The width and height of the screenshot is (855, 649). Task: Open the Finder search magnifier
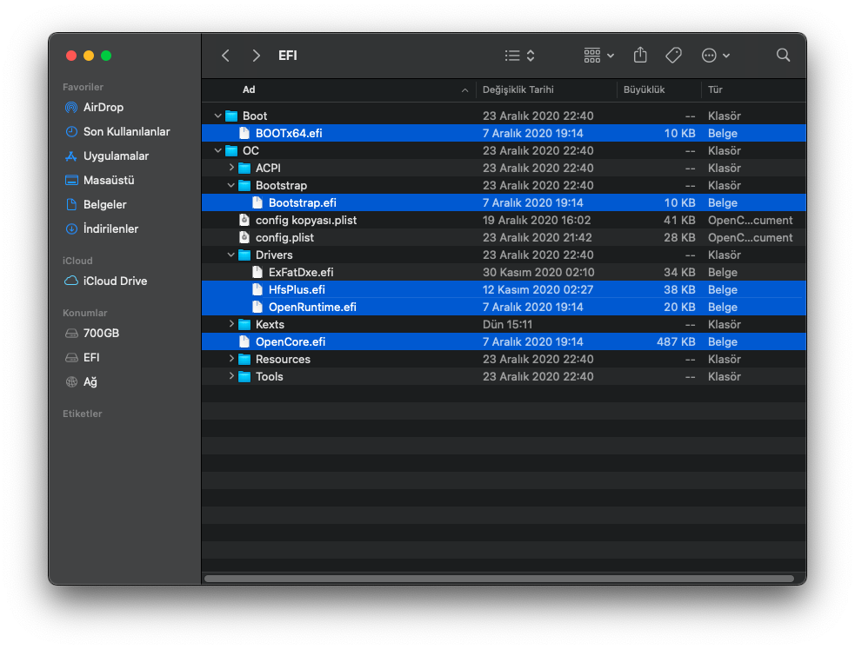click(x=783, y=55)
